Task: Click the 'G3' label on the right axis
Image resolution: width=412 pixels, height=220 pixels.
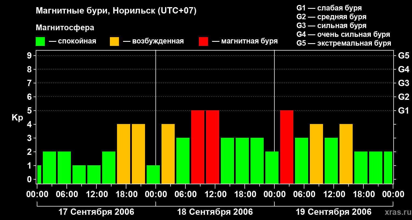Action: click(x=403, y=83)
